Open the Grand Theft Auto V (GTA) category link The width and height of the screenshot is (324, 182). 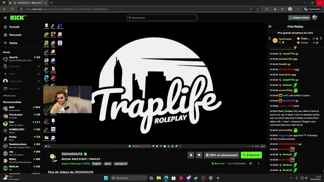tap(75, 164)
